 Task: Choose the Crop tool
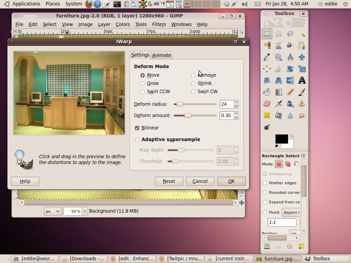point(278,68)
